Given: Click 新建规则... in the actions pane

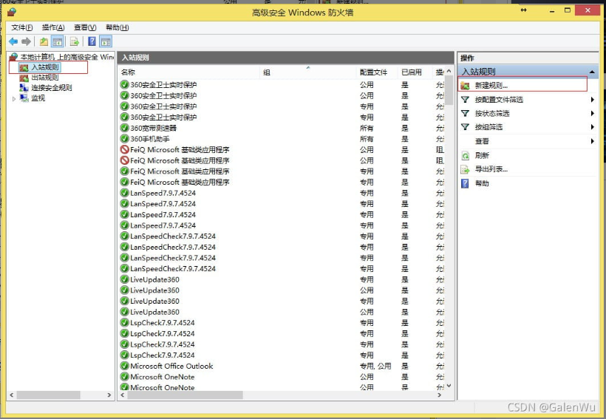Looking at the screenshot, I should [491, 86].
